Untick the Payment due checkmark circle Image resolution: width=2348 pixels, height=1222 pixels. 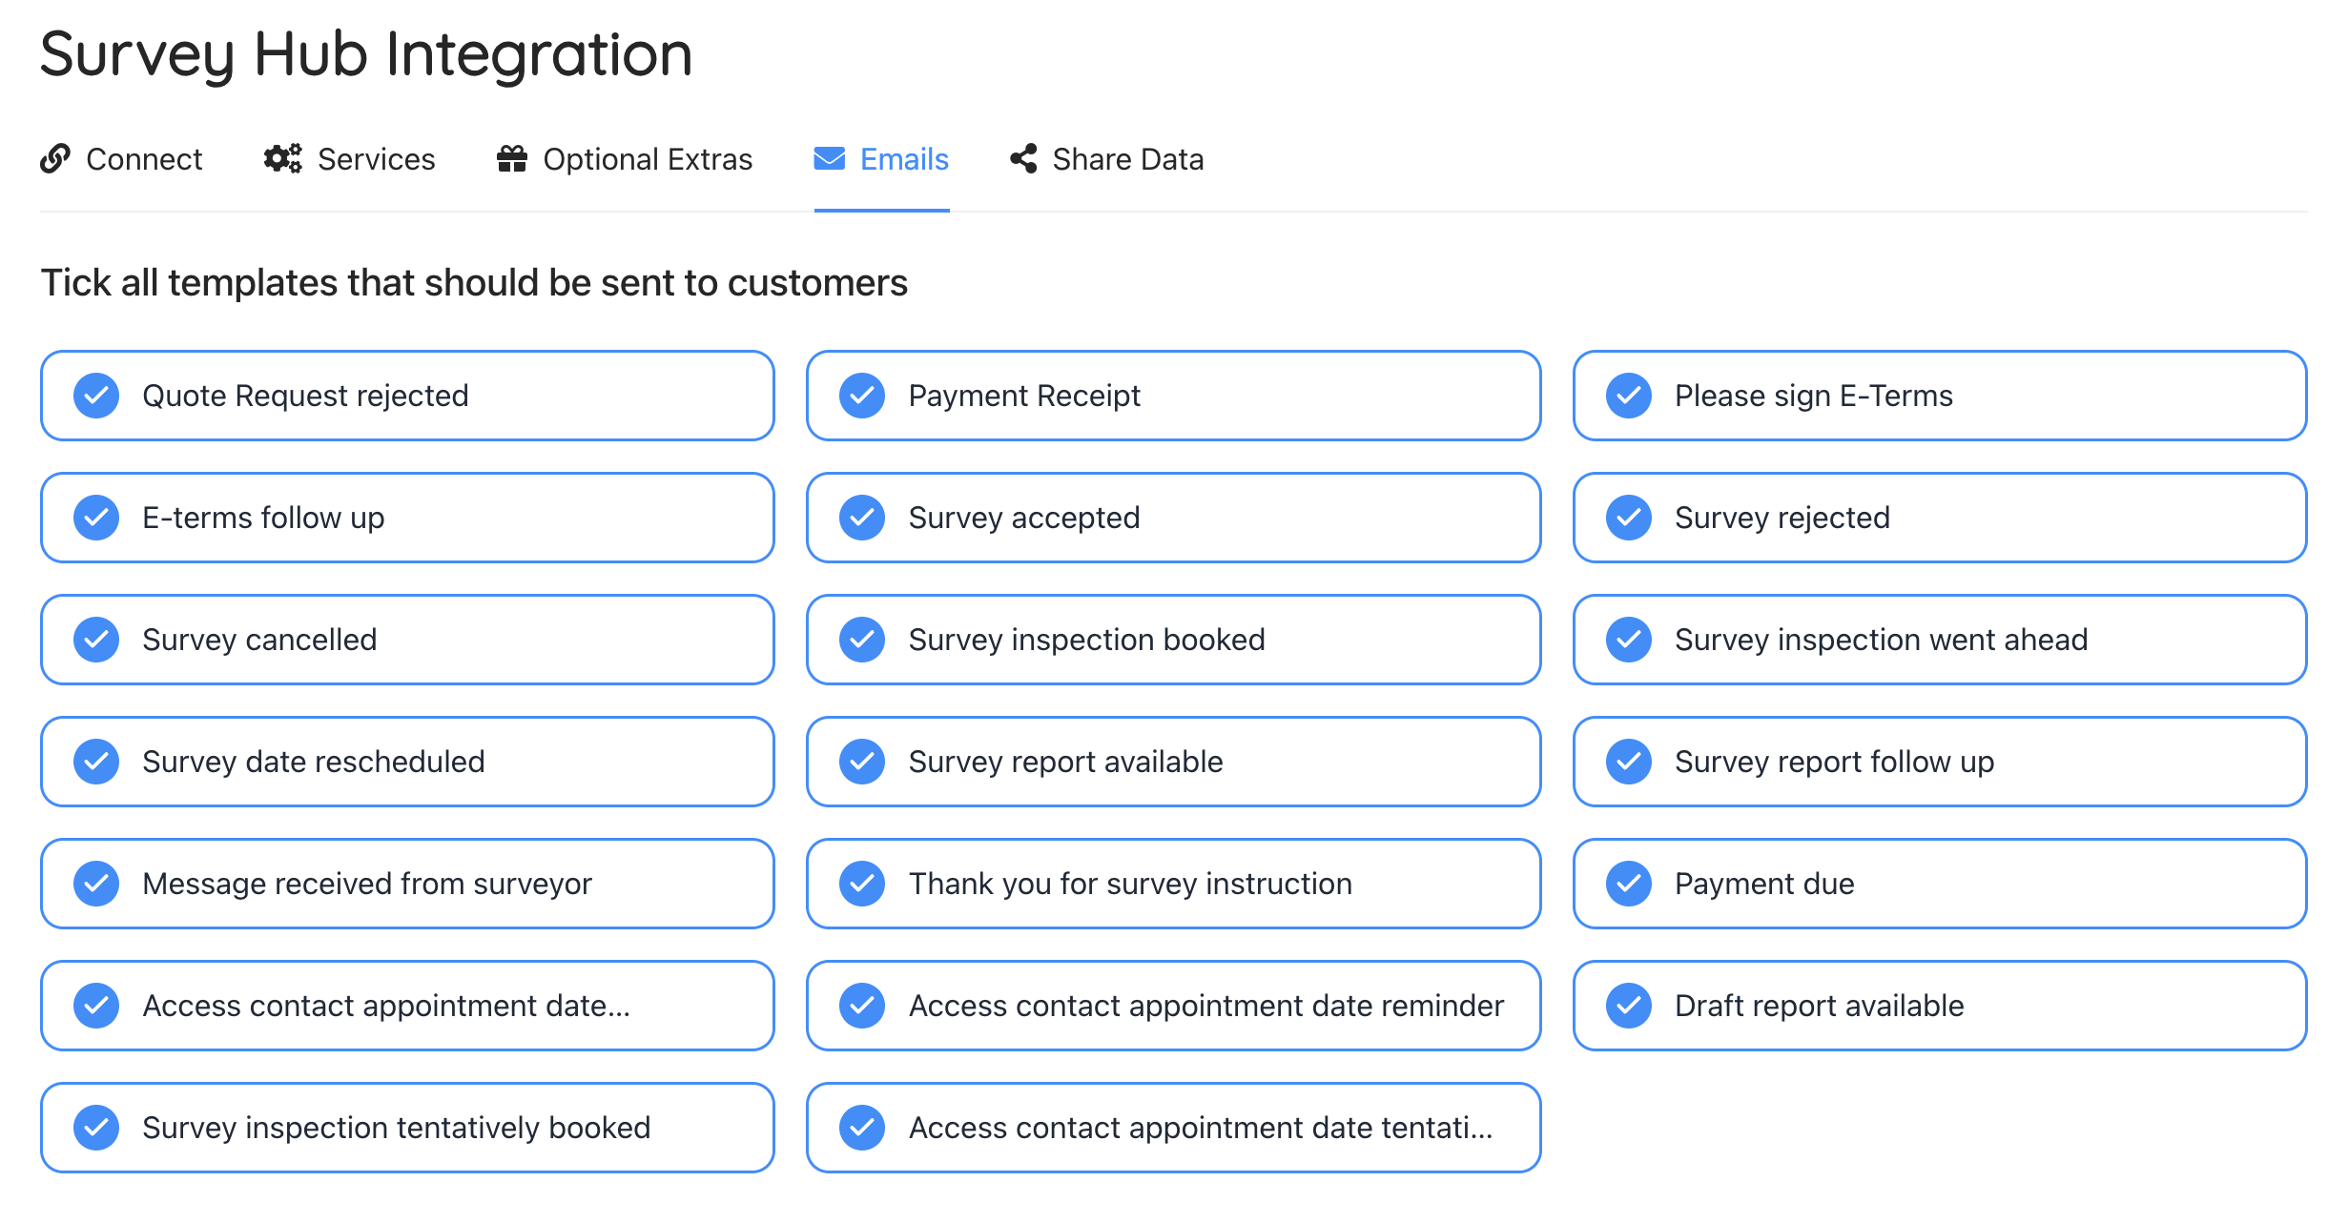1629,884
